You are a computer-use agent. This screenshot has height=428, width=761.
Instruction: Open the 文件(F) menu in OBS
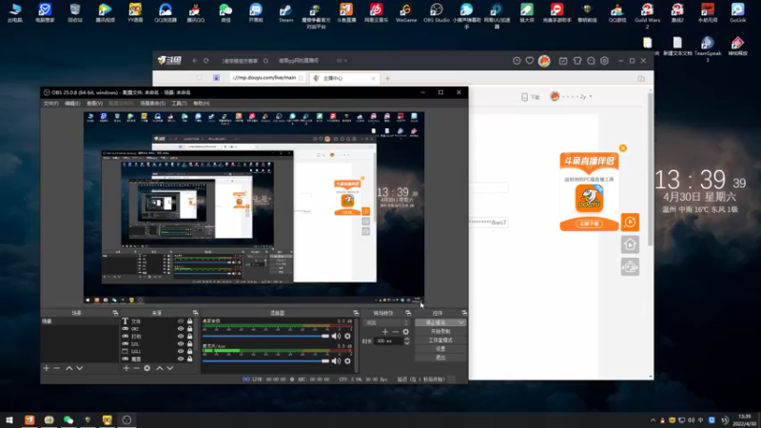tap(51, 104)
